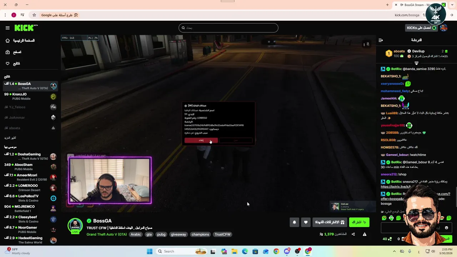457x257 pixels.
Task: Toggle the notification bell for BossGA
Action: (x=294, y=222)
